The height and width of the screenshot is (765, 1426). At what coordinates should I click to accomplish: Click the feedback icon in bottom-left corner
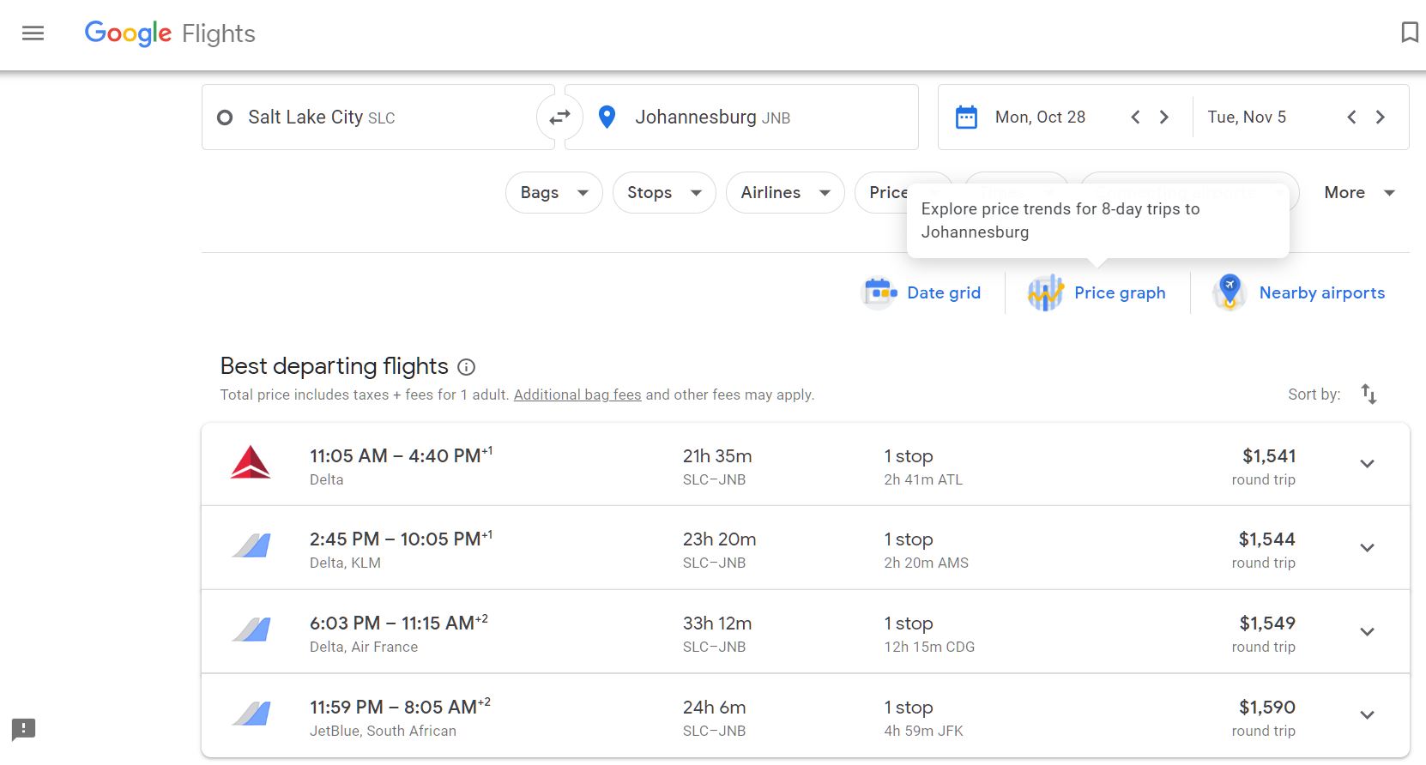23,729
